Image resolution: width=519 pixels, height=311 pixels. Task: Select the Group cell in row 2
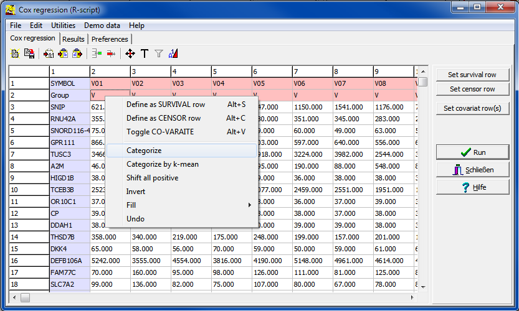click(x=70, y=95)
